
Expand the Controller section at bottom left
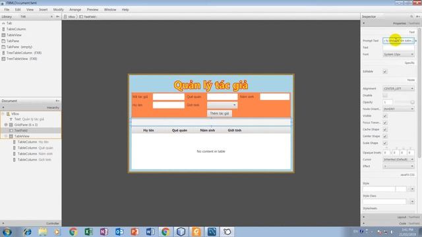click(x=3, y=223)
